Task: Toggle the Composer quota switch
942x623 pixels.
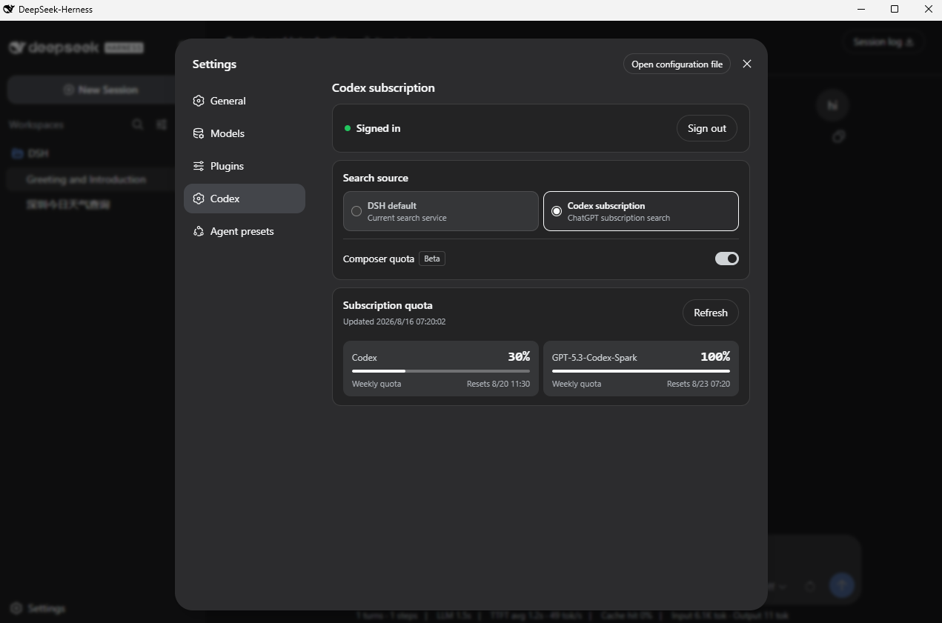Action: tap(726, 259)
